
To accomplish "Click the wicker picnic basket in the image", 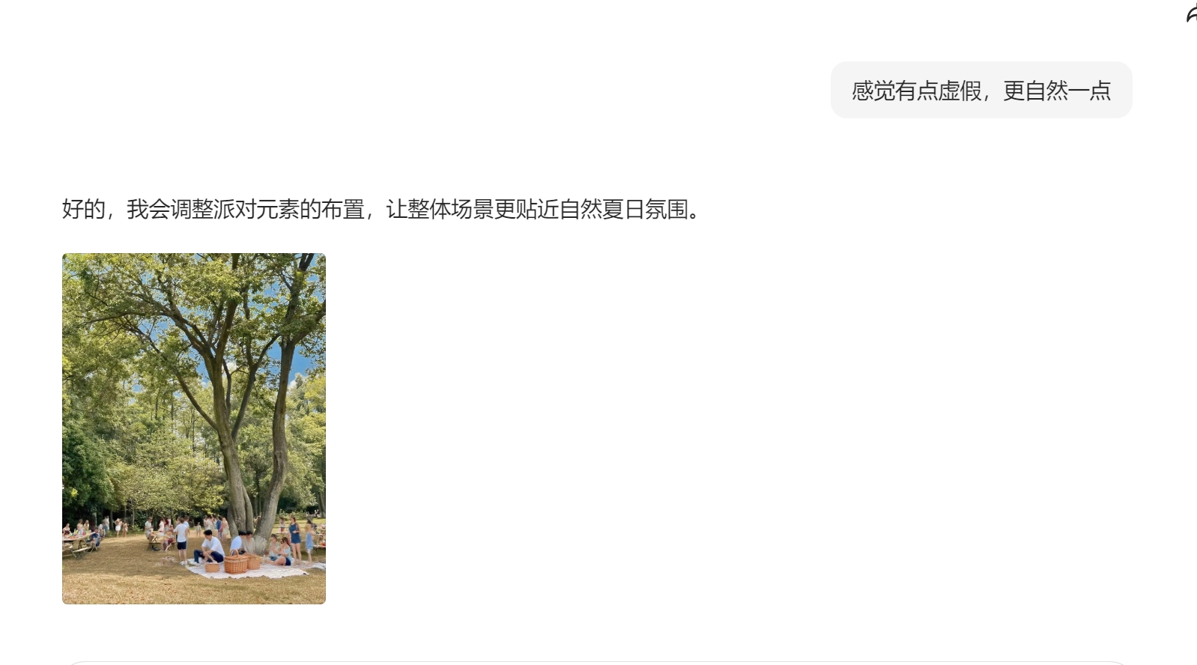I will [235, 563].
